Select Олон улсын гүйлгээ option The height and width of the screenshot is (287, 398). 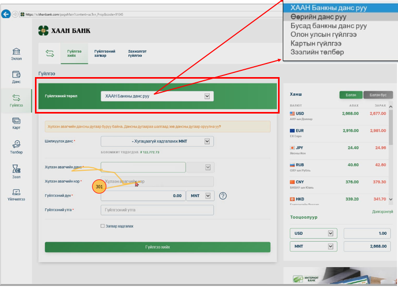[x=341, y=34]
